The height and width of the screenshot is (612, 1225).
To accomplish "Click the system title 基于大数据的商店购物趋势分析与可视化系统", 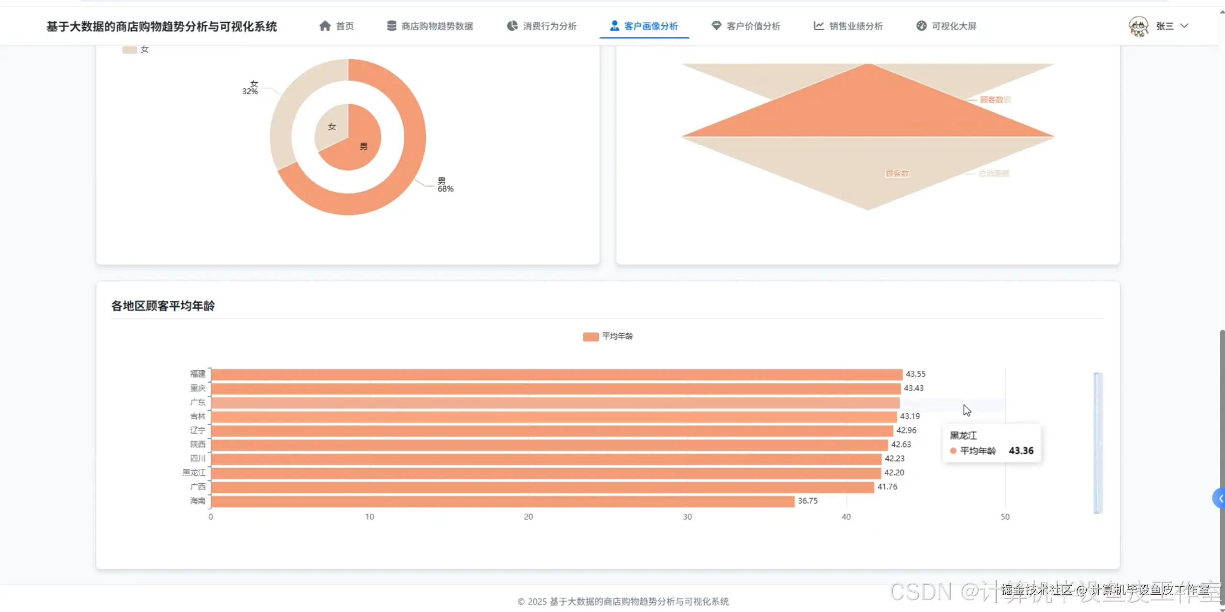I will coord(162,26).
